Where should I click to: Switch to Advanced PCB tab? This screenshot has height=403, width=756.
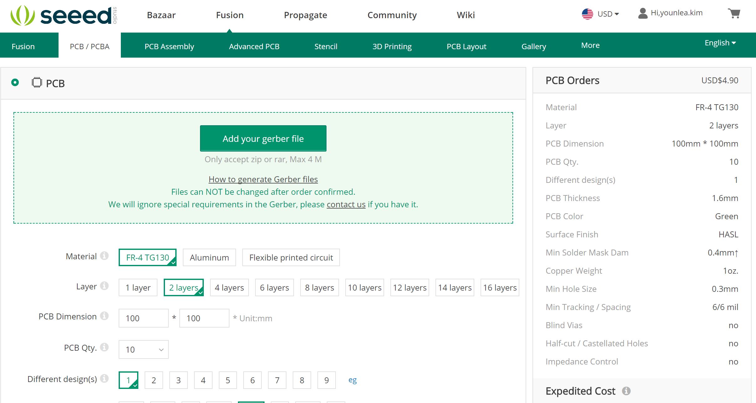tap(254, 46)
